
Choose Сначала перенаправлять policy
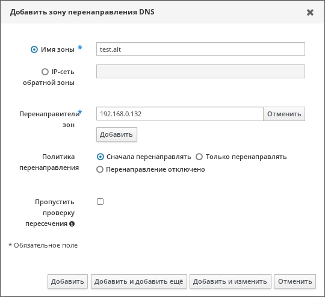pos(101,157)
